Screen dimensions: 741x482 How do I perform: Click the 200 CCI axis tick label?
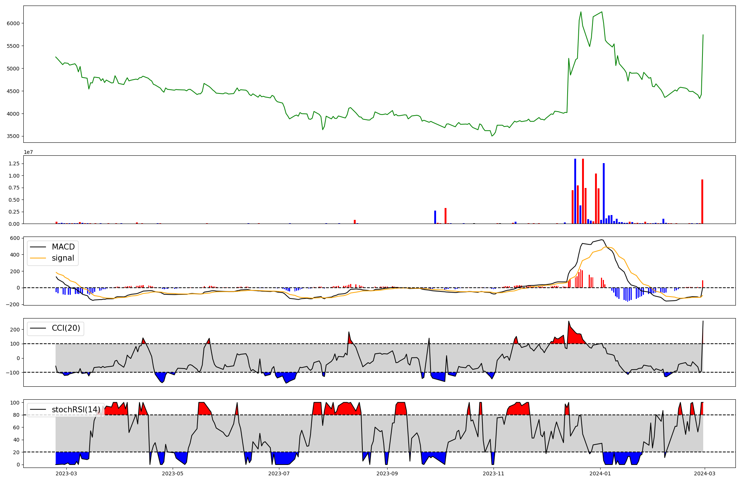pos(15,330)
